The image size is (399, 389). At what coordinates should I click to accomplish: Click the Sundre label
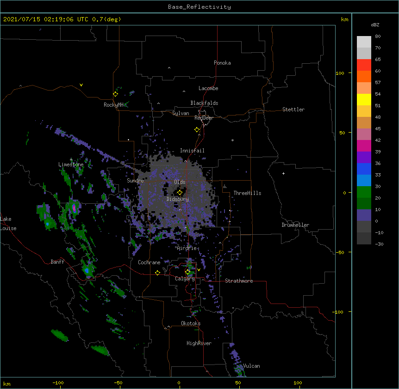point(135,181)
